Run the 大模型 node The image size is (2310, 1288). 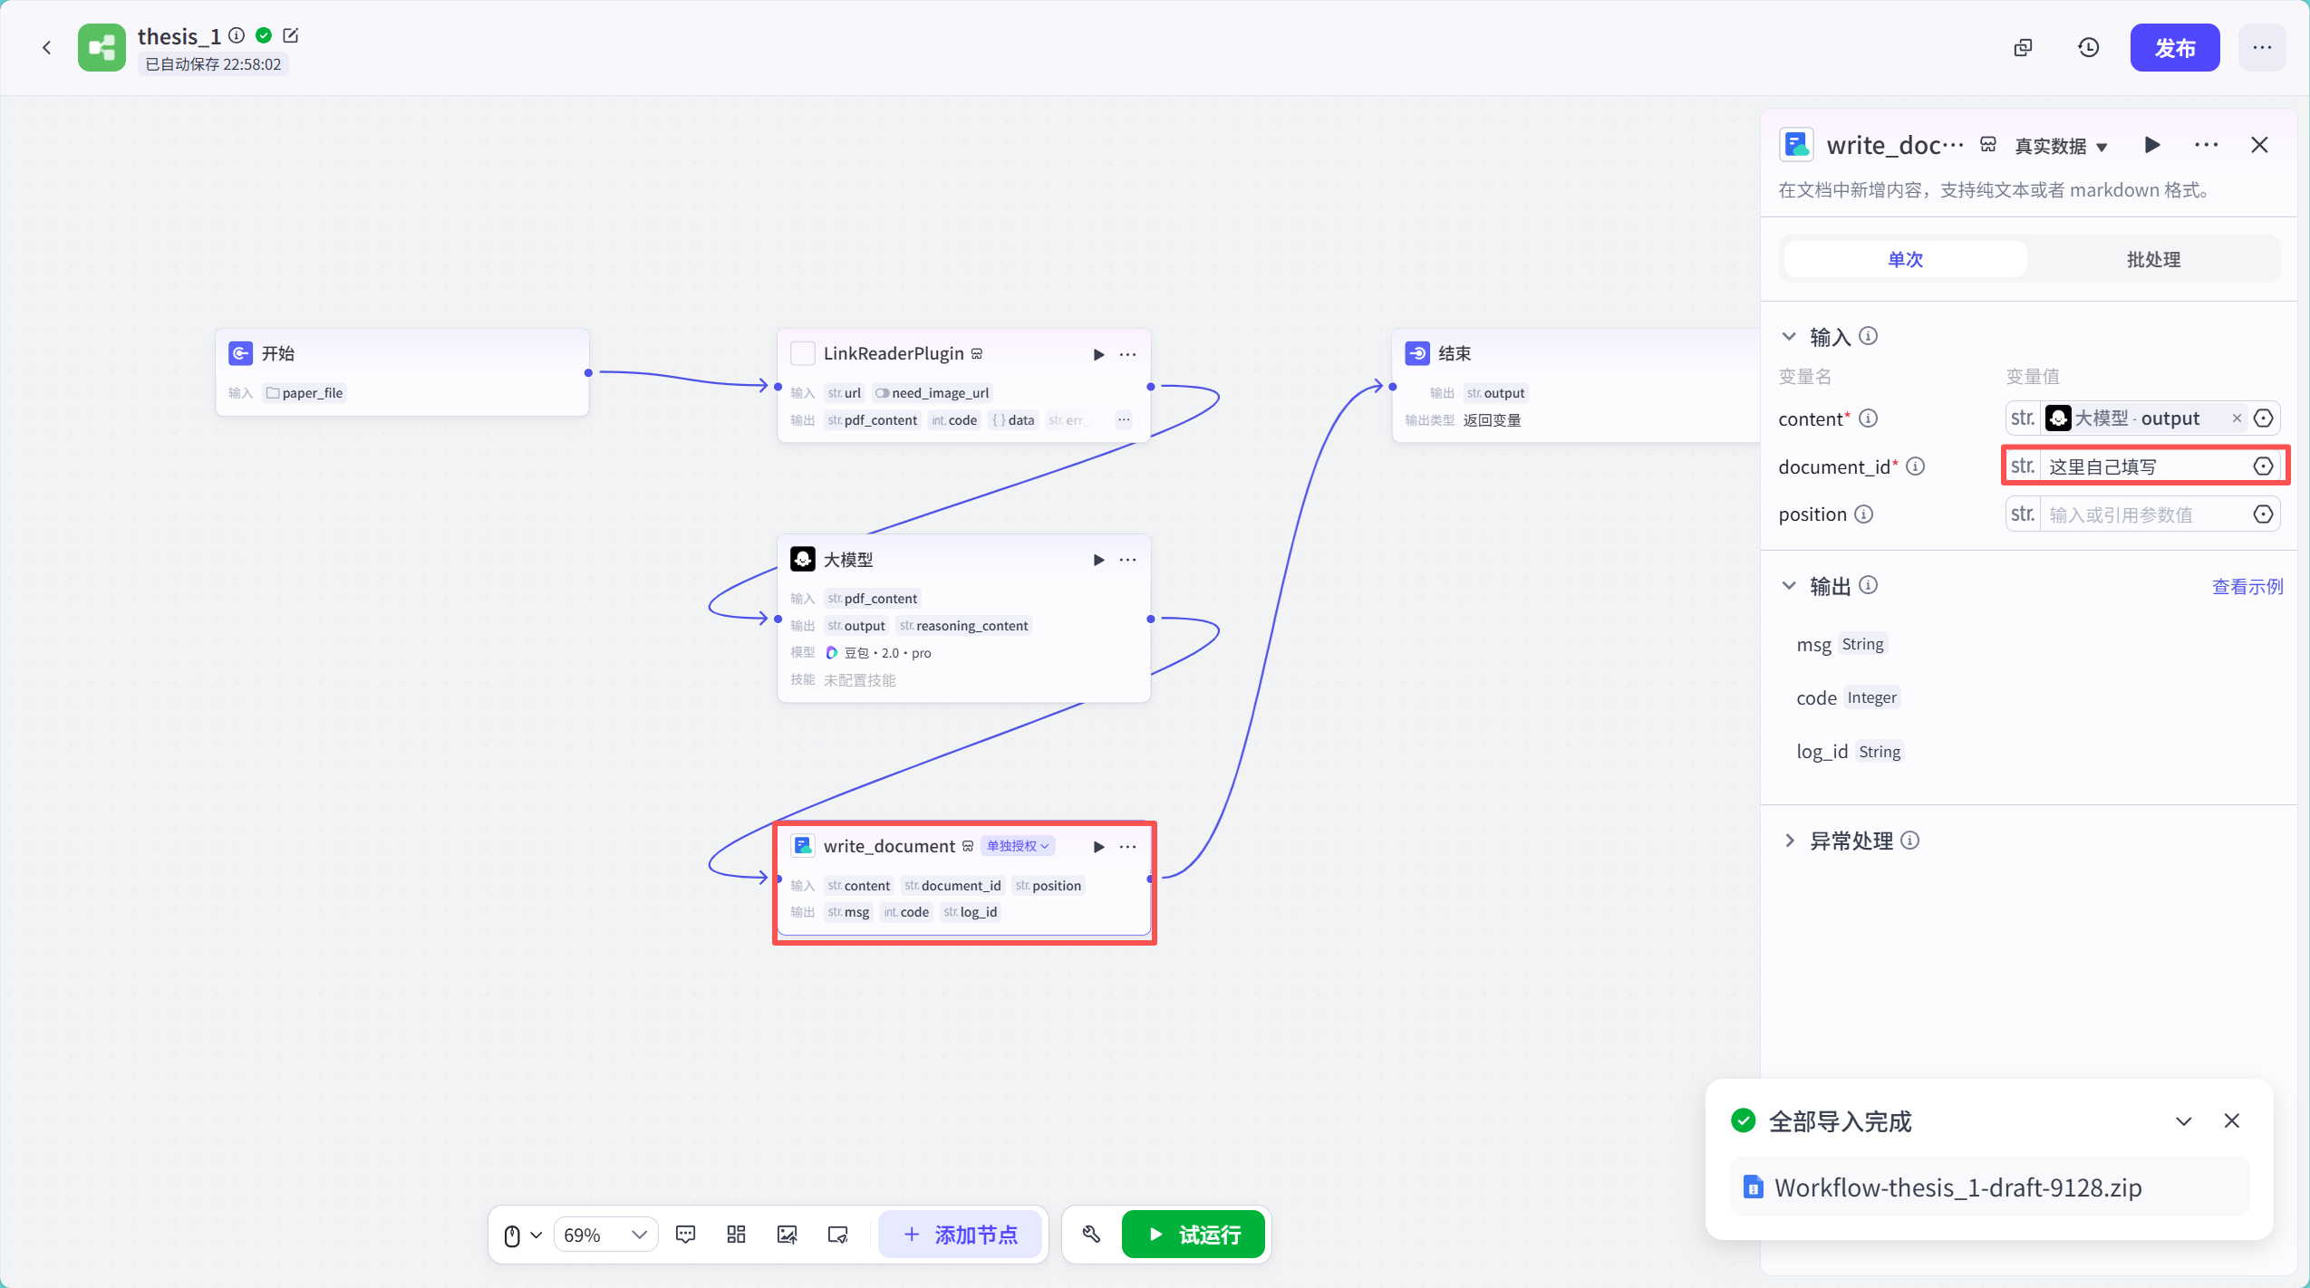tap(1098, 560)
